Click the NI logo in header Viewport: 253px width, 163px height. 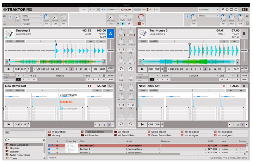[x=245, y=10]
